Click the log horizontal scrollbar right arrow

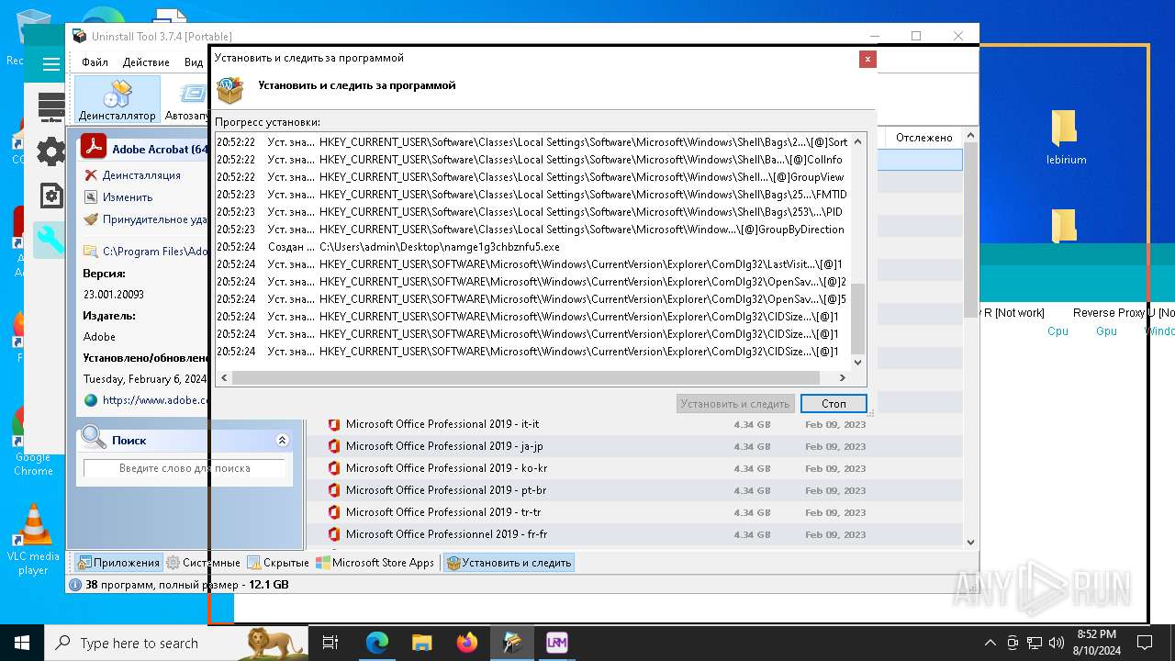(x=843, y=377)
